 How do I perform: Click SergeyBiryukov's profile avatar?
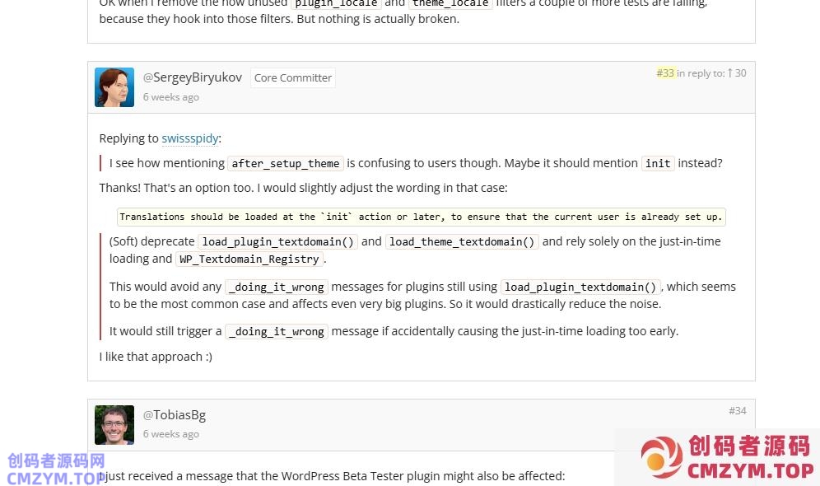coord(114,87)
